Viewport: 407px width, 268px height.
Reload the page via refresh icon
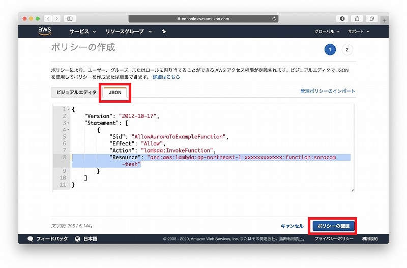[274, 19]
